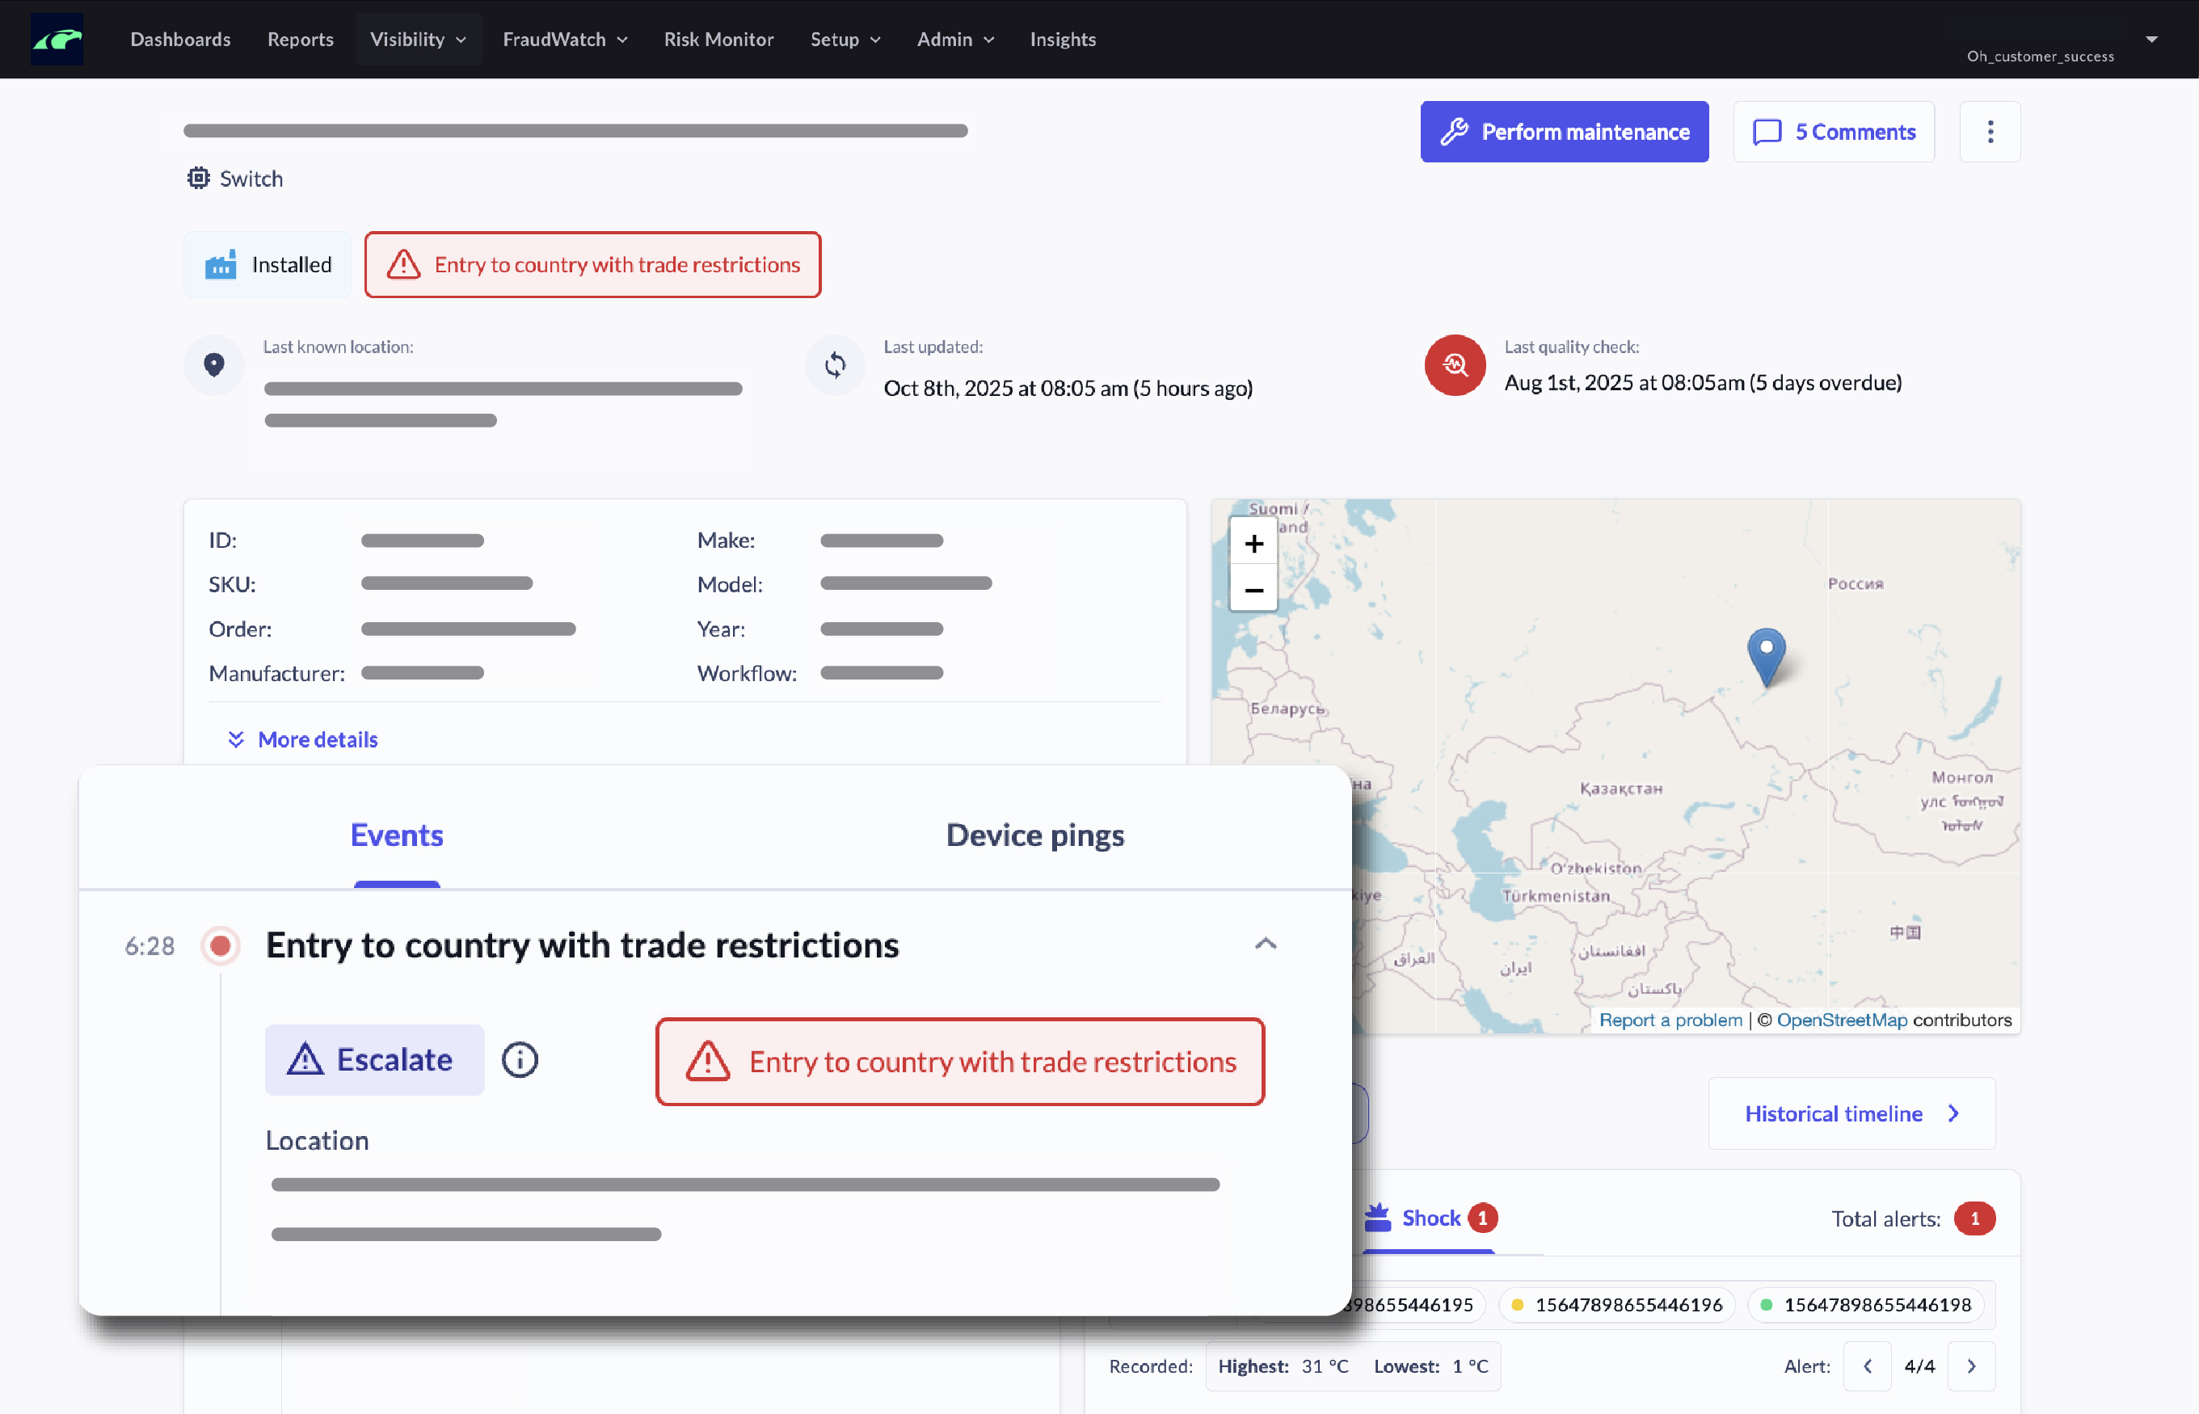Open the three-dot overflow menu

tap(1990, 131)
